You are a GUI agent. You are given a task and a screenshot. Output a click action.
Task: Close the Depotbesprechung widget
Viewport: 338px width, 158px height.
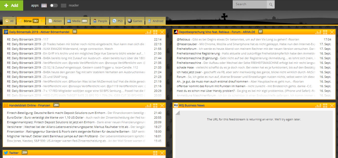(x=332, y=32)
